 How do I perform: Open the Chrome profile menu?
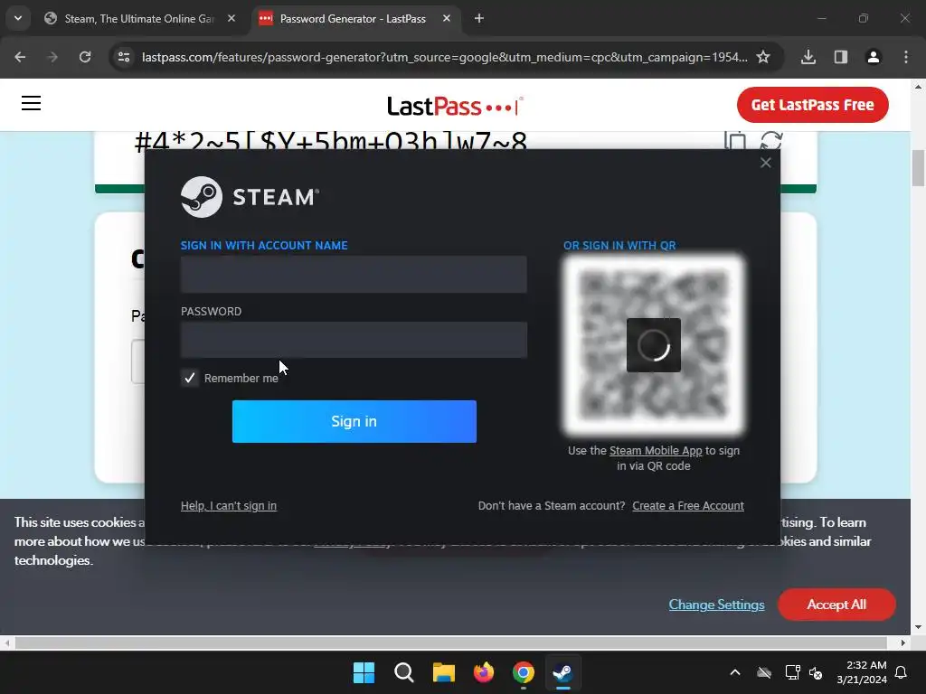click(874, 57)
